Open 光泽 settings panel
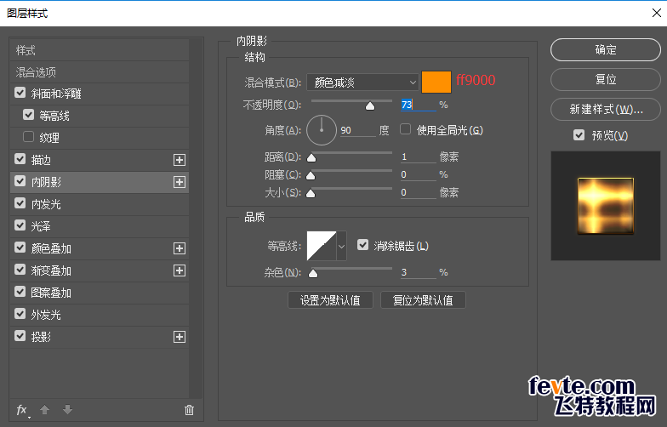The height and width of the screenshot is (427, 667). coord(41,226)
